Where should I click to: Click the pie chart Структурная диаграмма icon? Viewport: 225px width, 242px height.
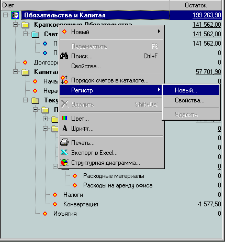[64, 162]
